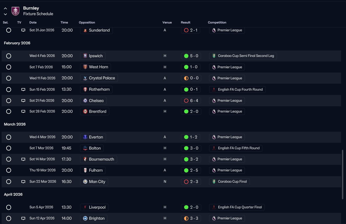This screenshot has height=224, width=346.
Task: Click the half-orange draw indicator for Crystal Palace
Action: click(186, 78)
